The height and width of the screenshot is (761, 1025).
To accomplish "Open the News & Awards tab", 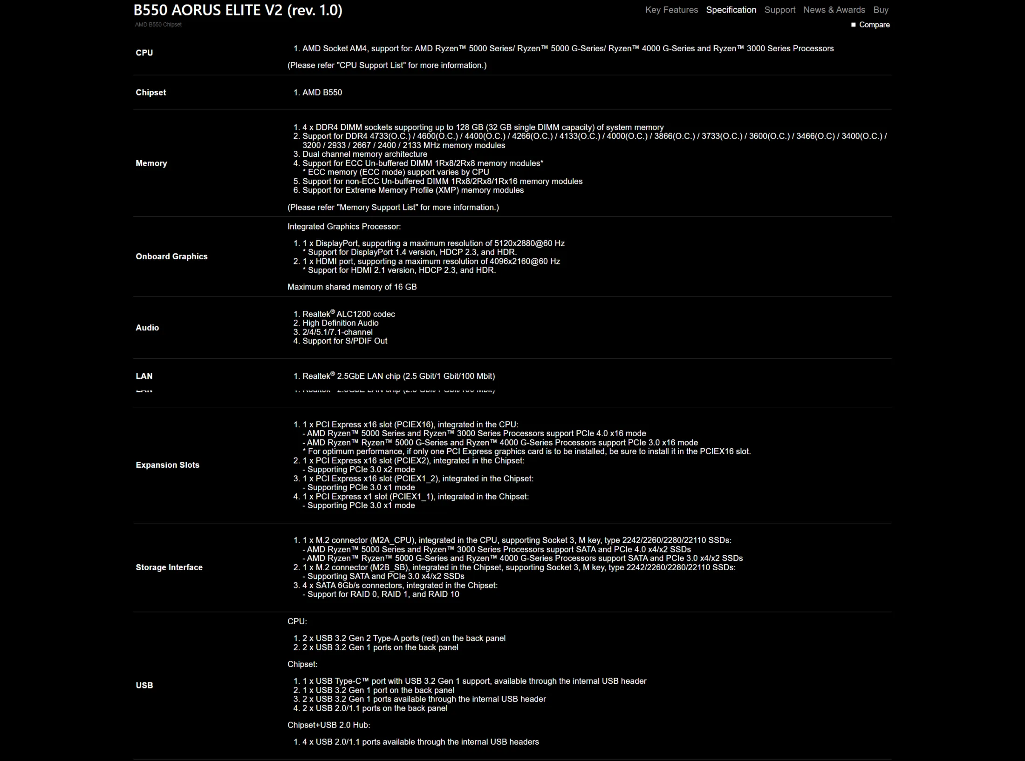I will coord(834,10).
